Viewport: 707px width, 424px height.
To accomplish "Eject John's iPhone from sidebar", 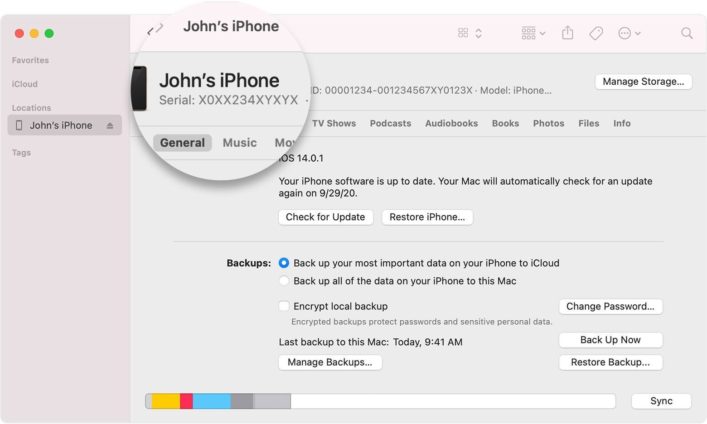I will [x=110, y=125].
